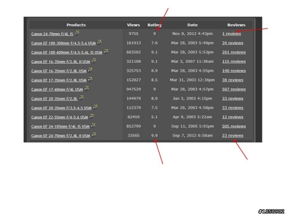This screenshot has height=215, width=287.
Task: Select the rating value 8.5
Action: pyautogui.click(x=154, y=80)
